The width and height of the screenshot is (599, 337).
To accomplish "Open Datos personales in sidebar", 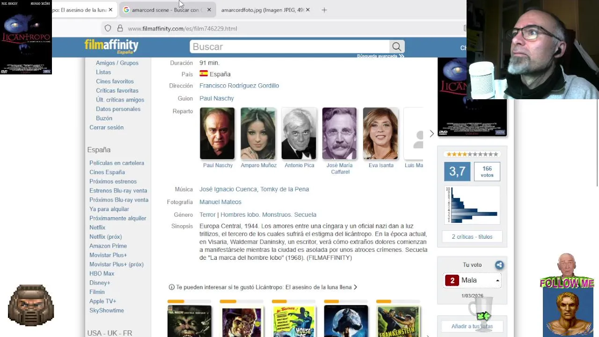I will (x=118, y=109).
